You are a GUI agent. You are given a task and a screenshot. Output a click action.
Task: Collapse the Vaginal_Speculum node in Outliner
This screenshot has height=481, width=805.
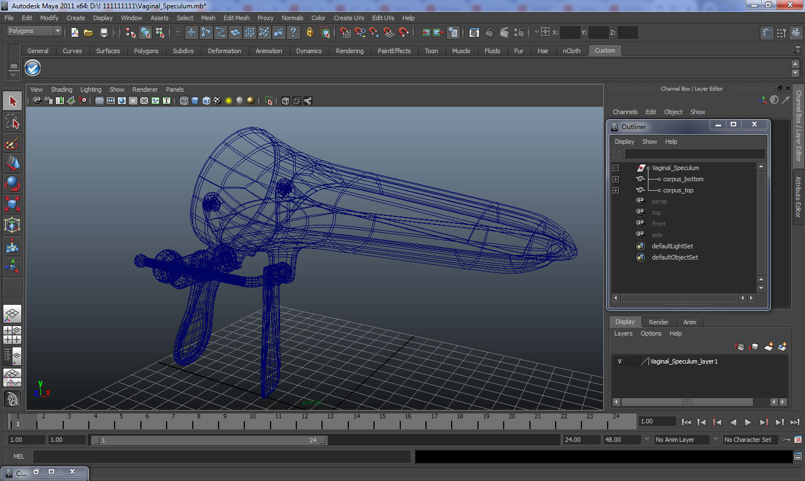point(615,168)
